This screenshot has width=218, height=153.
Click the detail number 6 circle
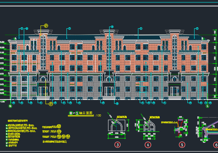[216, 144]
